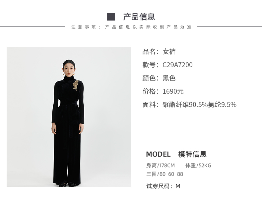262x203 pixels.
Task: Click the model weight 体重/52KG
Action: click(x=198, y=166)
